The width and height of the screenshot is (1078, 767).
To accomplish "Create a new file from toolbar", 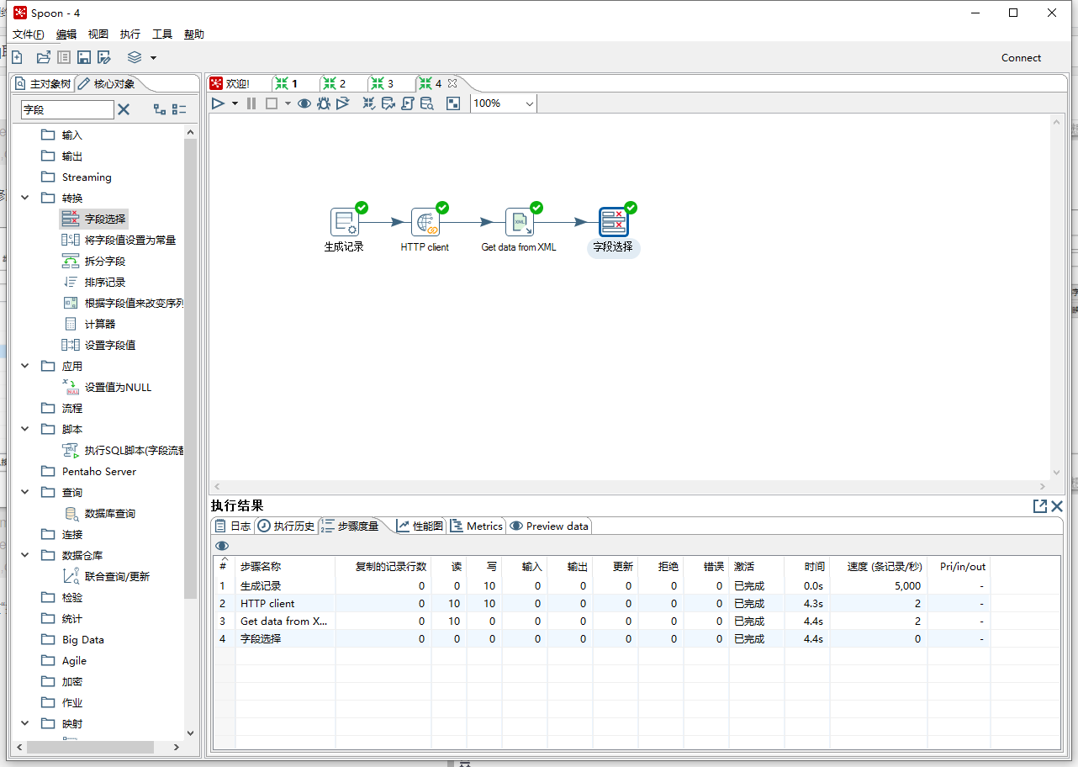I will point(17,57).
